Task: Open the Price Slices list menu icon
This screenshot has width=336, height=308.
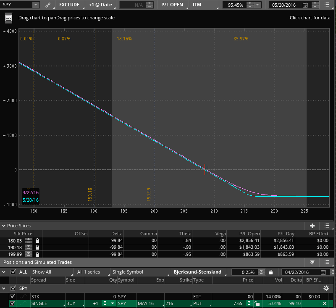Action: (326, 226)
